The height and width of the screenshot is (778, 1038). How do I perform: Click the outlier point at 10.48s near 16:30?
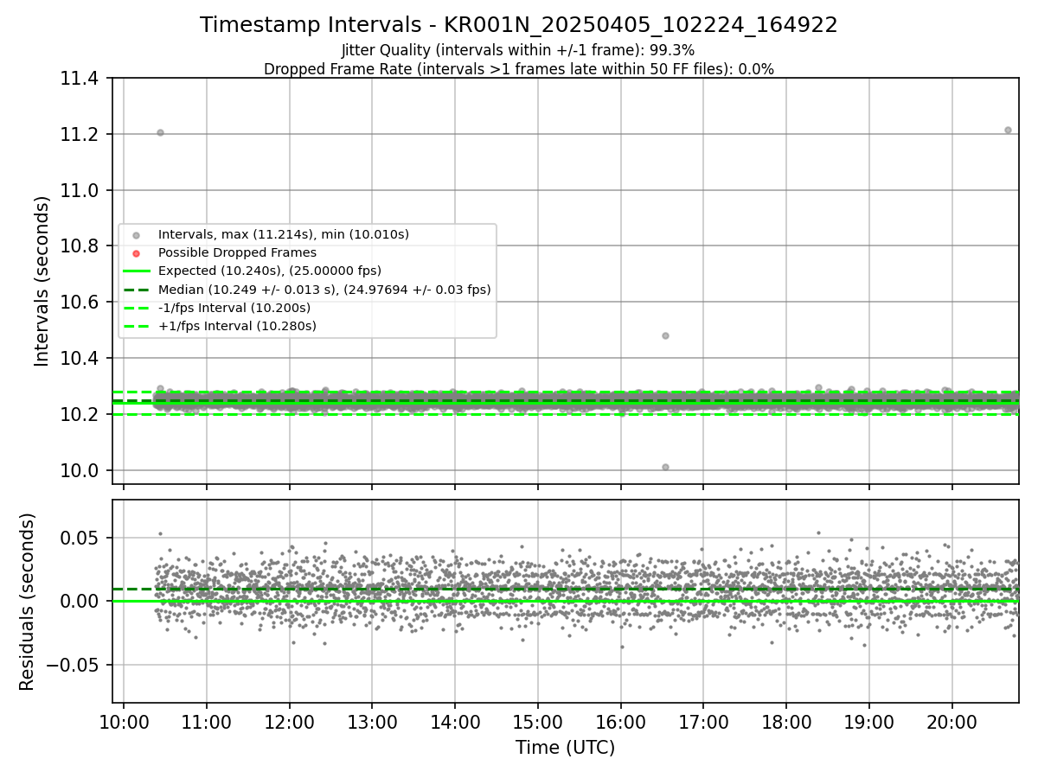coord(665,335)
